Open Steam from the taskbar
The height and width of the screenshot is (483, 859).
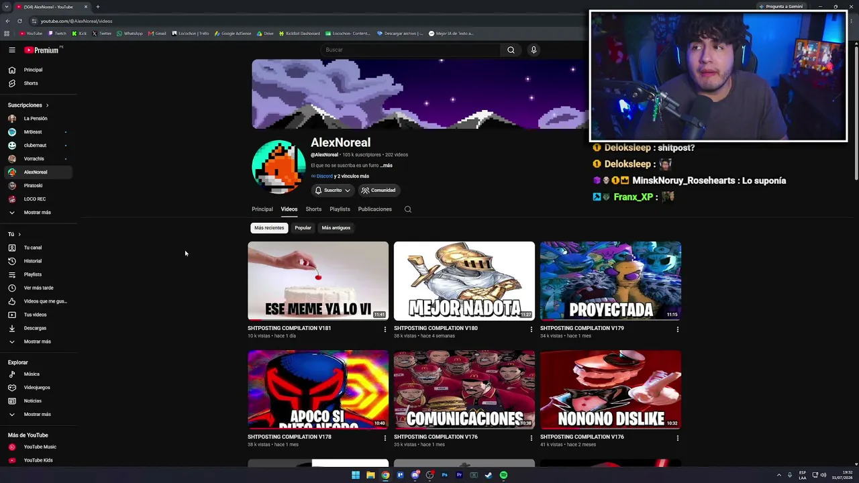[489, 475]
